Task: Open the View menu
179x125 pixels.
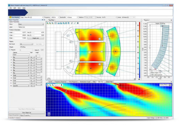Action: [x=19, y=8]
